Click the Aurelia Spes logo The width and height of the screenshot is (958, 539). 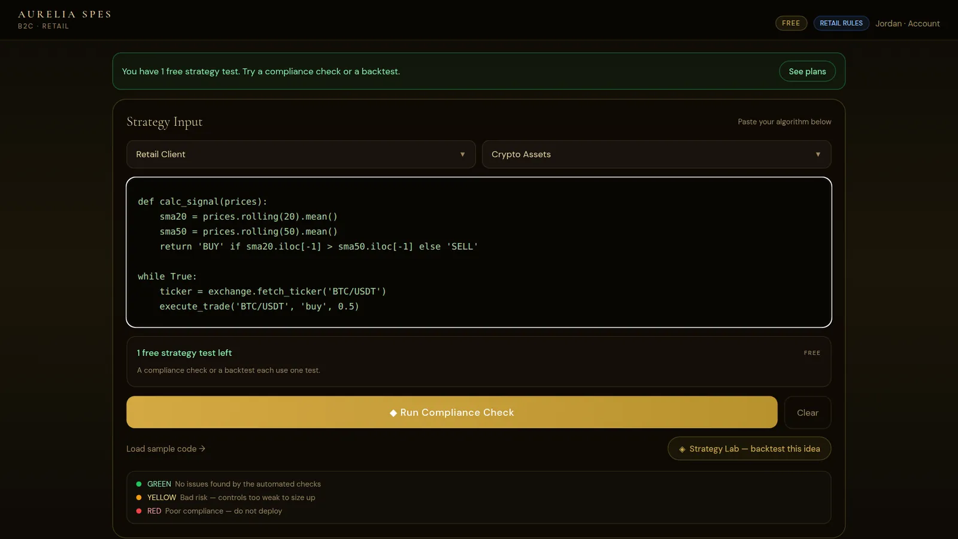coord(65,14)
